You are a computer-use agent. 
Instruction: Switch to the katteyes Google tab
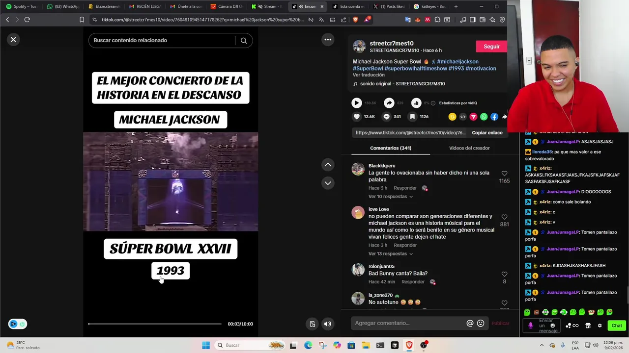click(430, 6)
